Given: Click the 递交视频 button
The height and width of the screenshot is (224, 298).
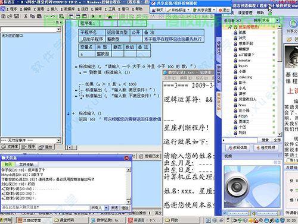Looking at the screenshot, I should pos(266,147).
